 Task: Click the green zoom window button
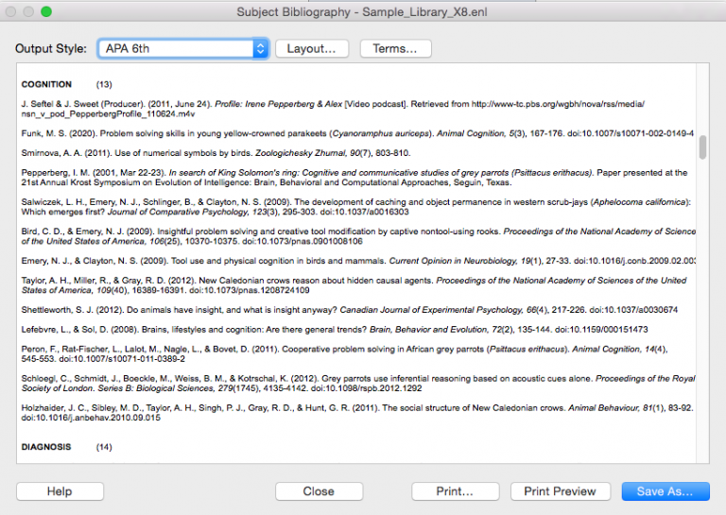(46, 10)
